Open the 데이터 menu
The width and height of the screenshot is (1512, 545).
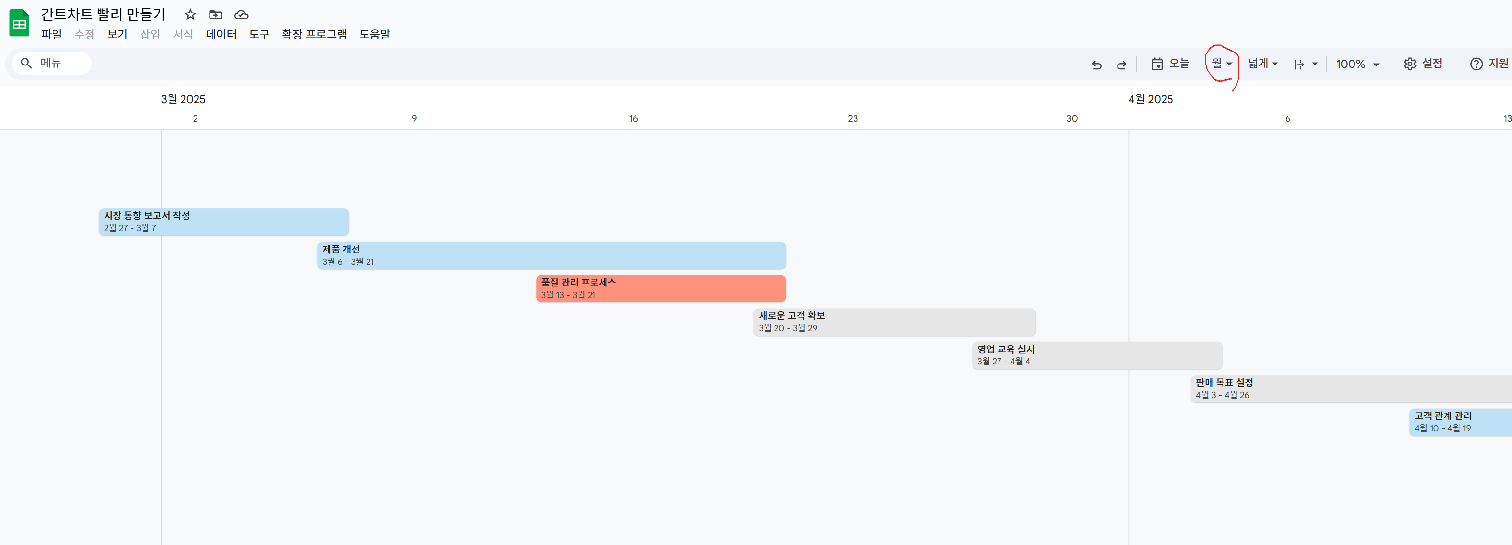[x=221, y=34]
